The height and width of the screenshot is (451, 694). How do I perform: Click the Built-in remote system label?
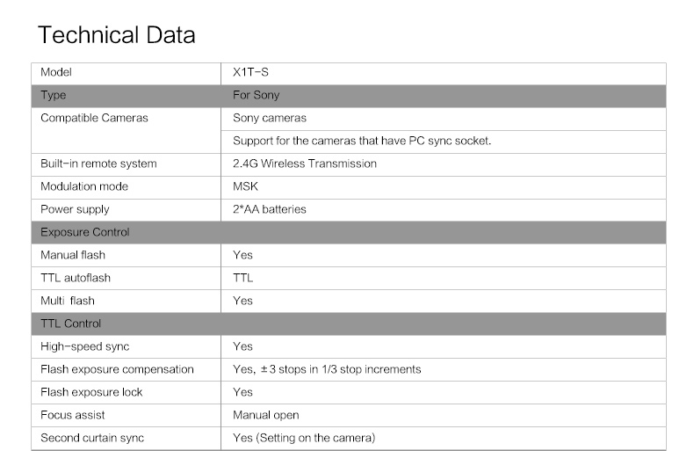click(x=98, y=164)
